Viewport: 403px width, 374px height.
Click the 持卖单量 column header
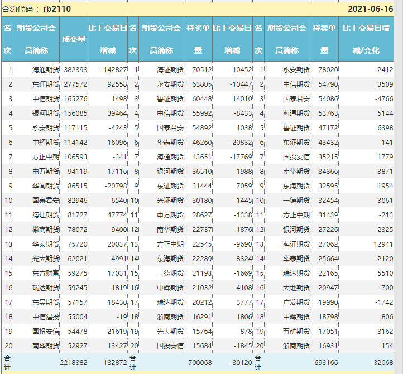tap(324, 39)
